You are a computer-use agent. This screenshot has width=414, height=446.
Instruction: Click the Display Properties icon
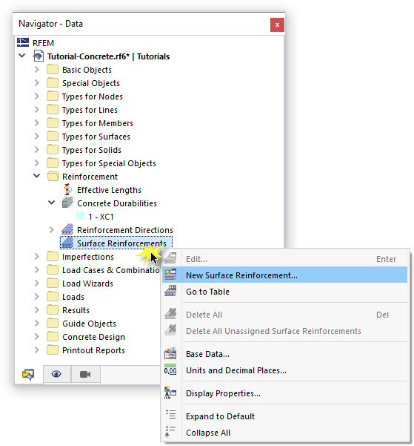[170, 393]
